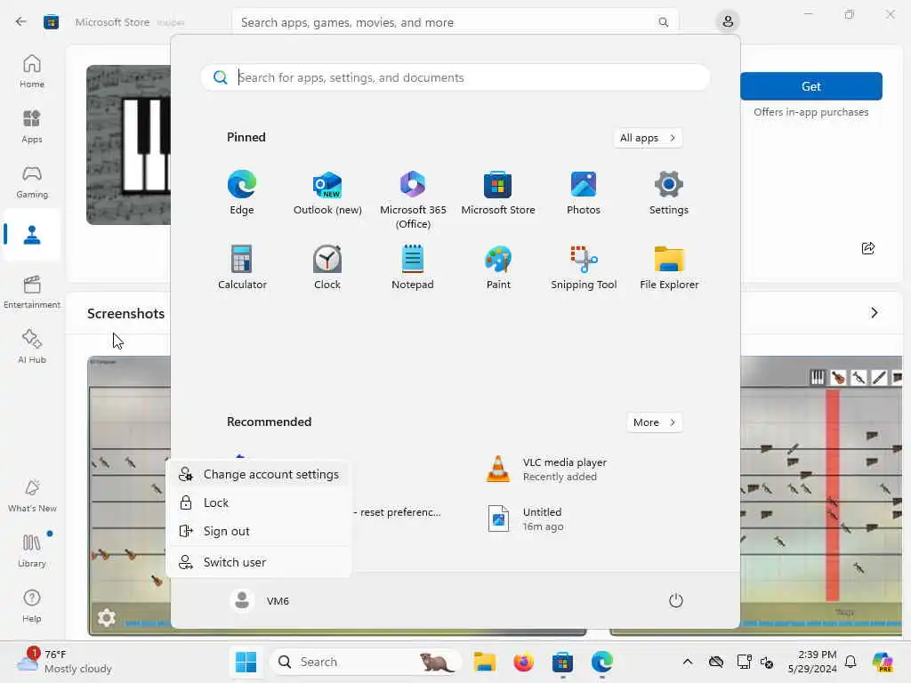Click the Store back arrow
Viewport: 911px width, 683px height.
[x=21, y=21]
